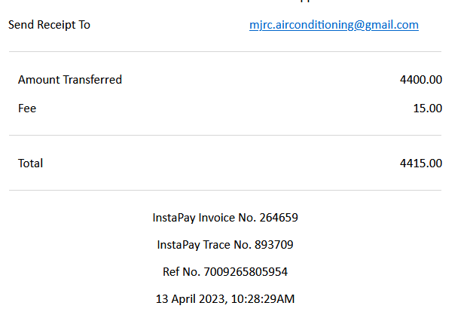The image size is (470, 324).
Task: Click the timestamp 10:28:29AM
Action: pyautogui.click(x=262, y=299)
